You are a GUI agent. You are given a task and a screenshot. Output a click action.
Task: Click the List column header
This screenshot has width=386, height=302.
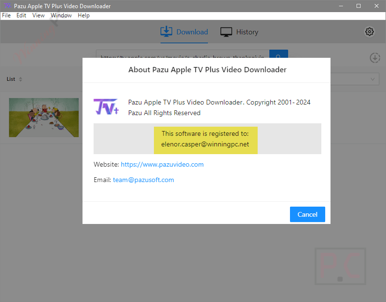[11, 79]
